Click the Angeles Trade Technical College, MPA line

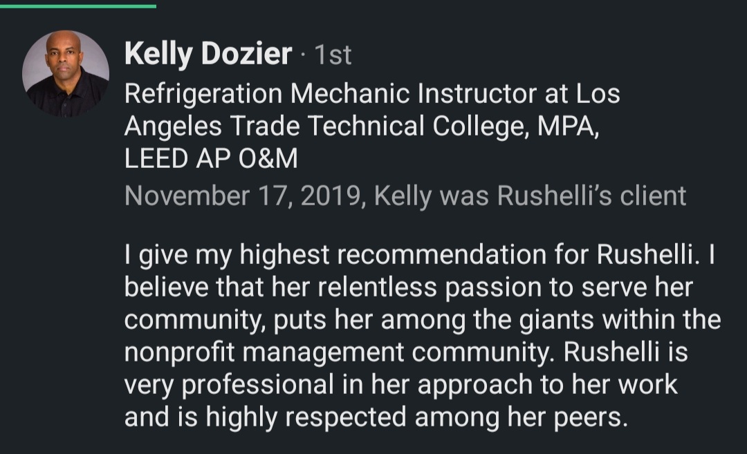pos(362,126)
